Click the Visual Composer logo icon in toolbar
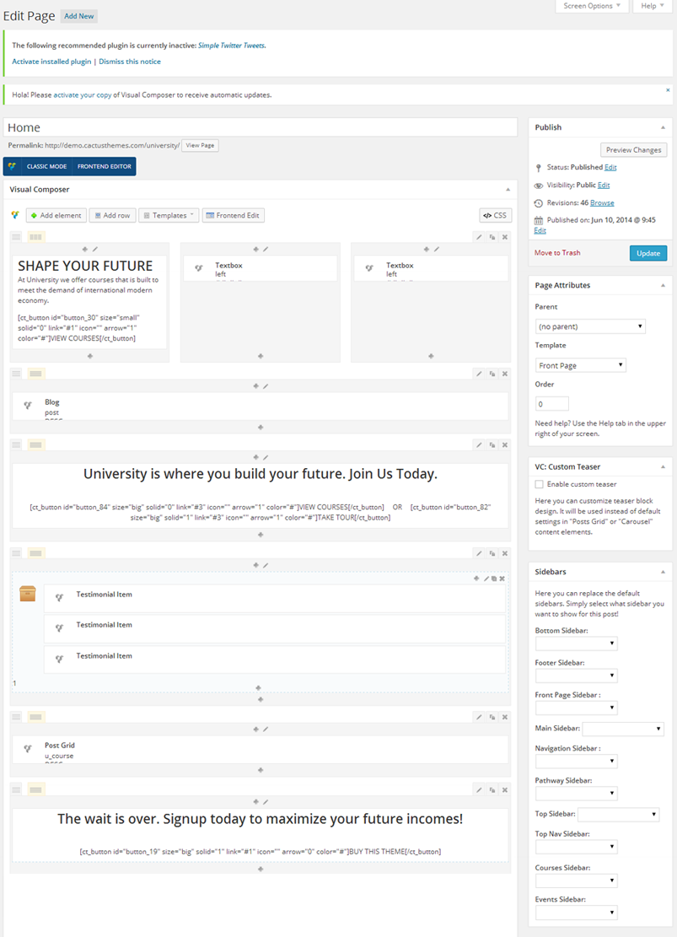Image resolution: width=677 pixels, height=937 pixels. pyautogui.click(x=15, y=215)
